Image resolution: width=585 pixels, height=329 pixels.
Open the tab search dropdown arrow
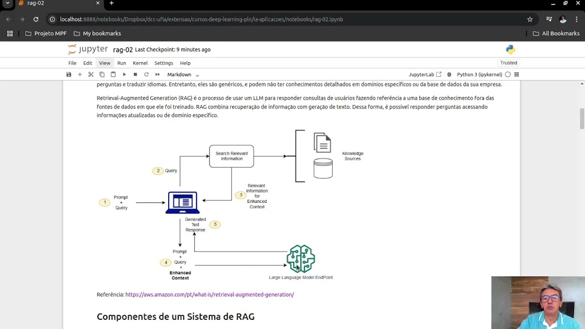coord(7,3)
